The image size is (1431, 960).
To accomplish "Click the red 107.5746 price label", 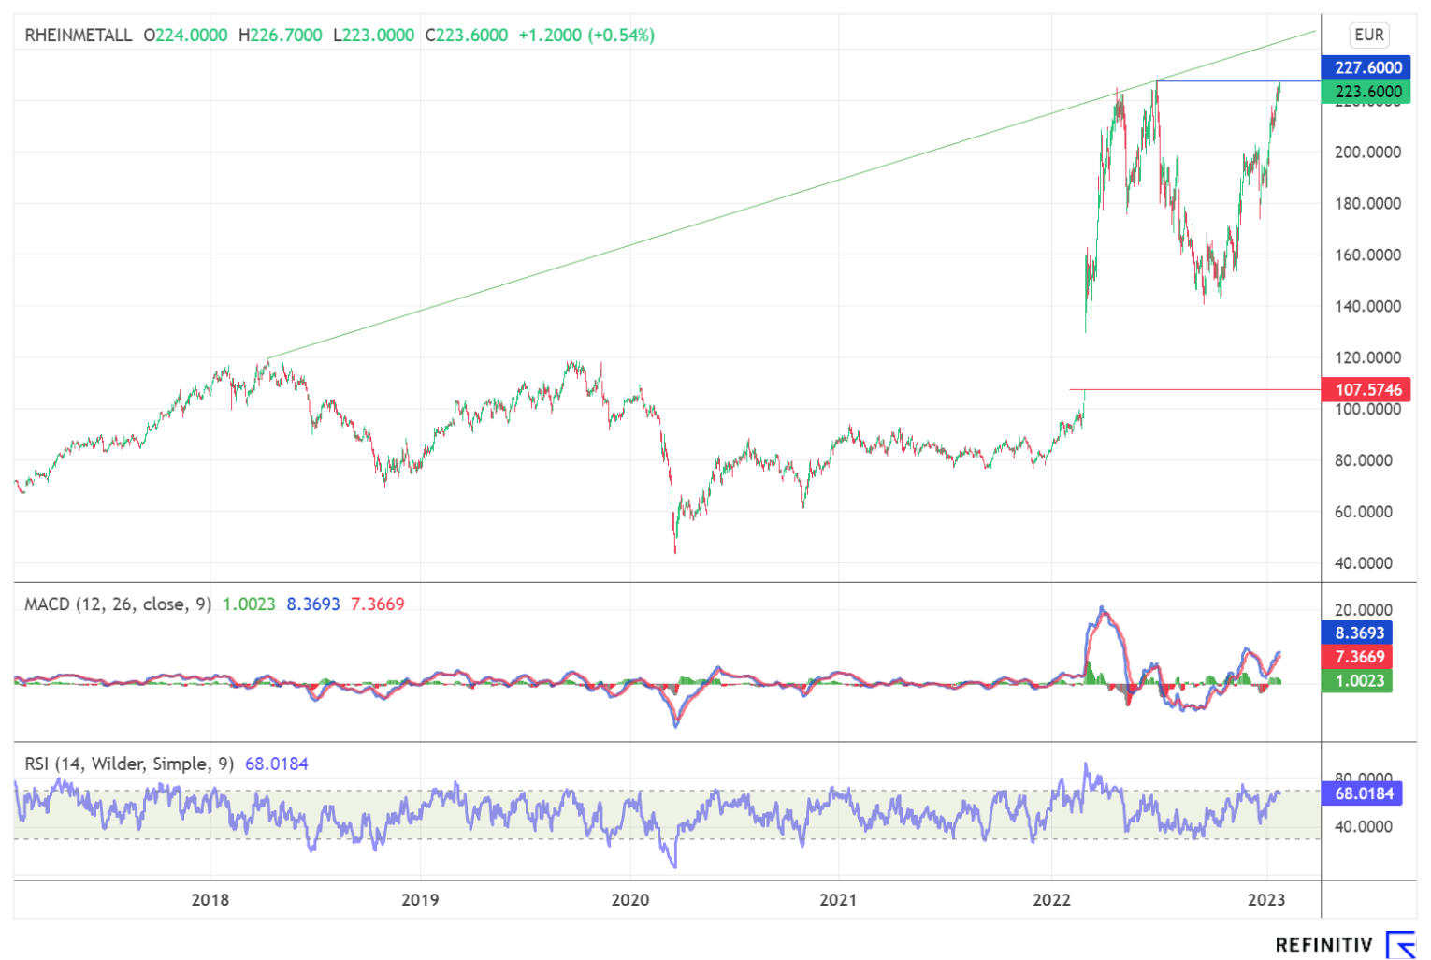I will [1367, 390].
